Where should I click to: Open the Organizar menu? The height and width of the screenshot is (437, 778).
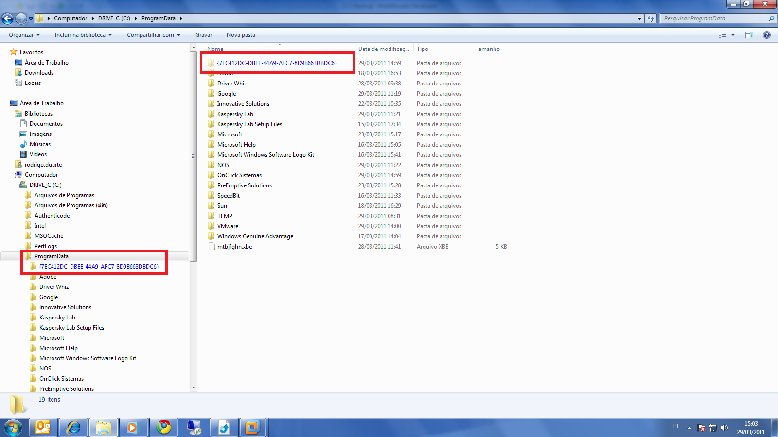24,35
